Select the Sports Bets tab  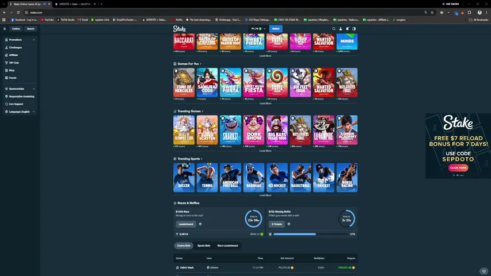tap(204, 246)
